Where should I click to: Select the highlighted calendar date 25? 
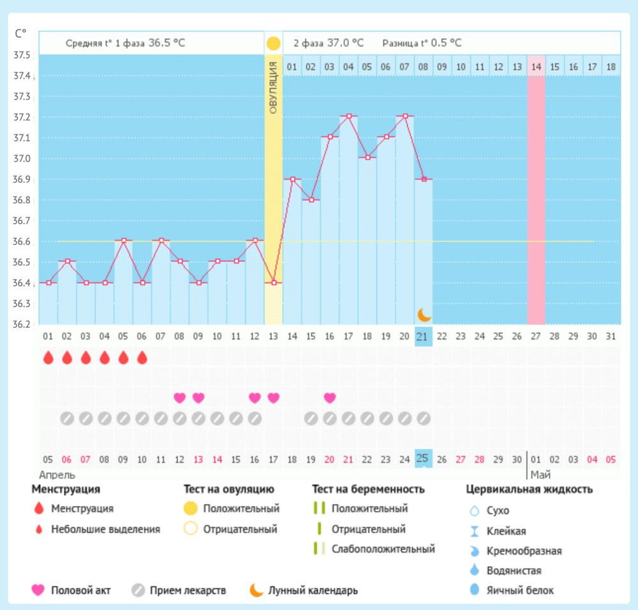coord(423,458)
